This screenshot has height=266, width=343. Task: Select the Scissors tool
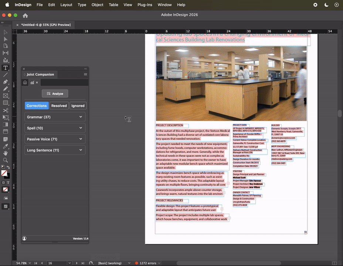pyautogui.click(x=6, y=110)
